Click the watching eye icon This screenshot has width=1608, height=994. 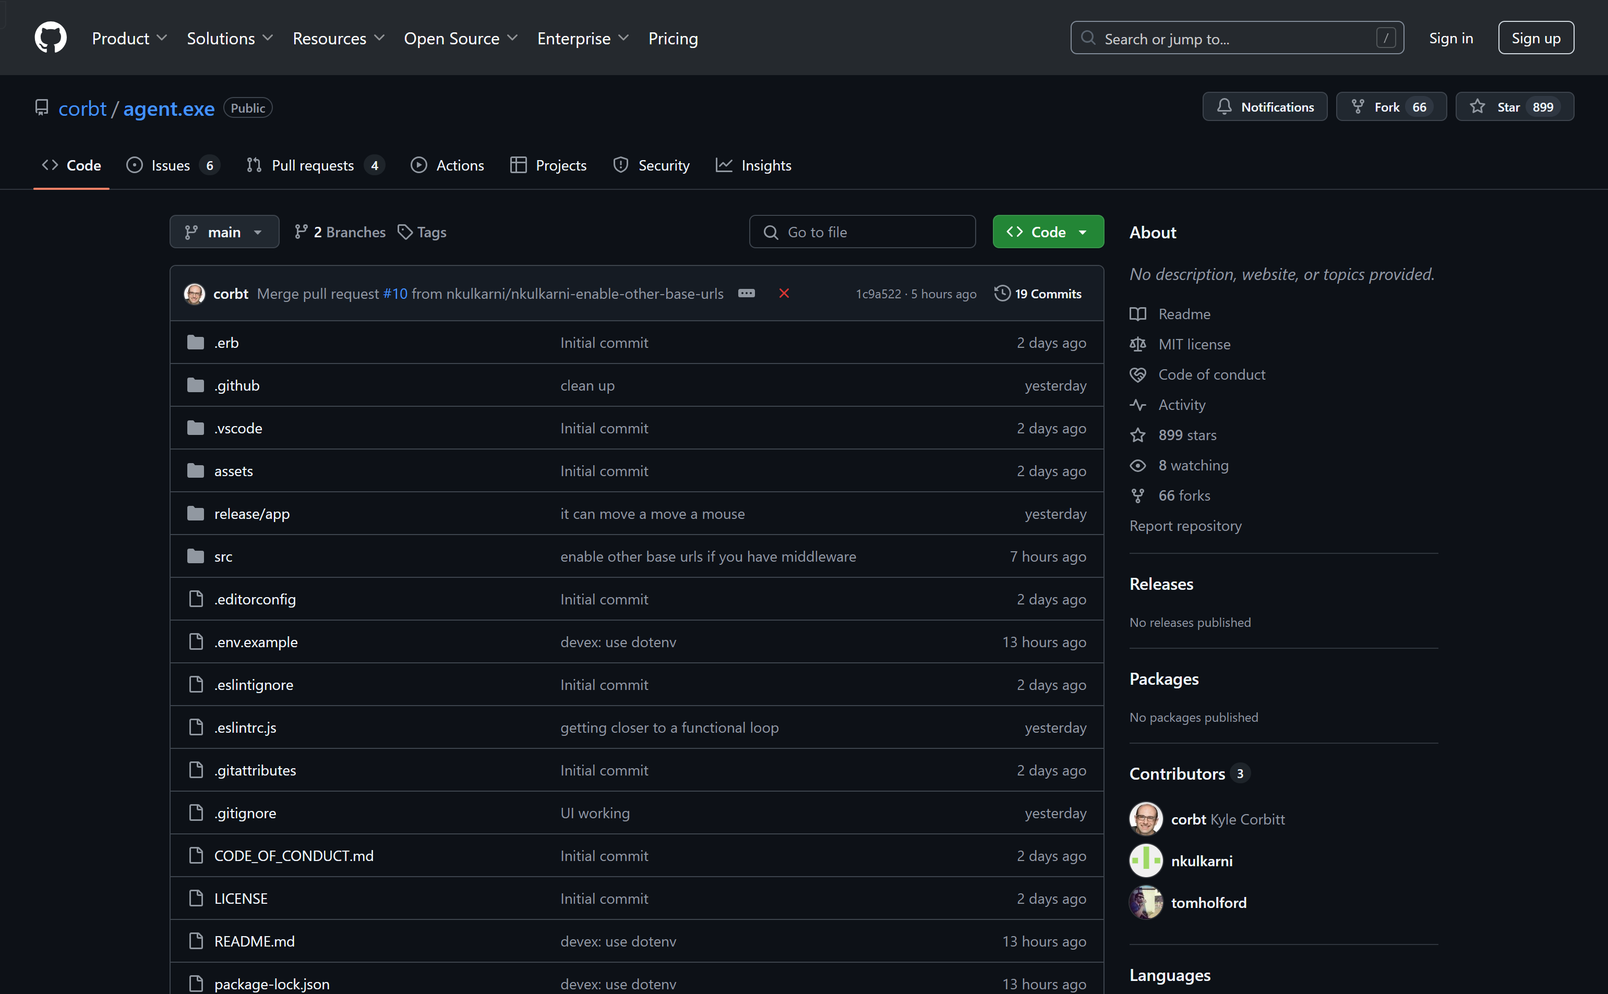1138,465
